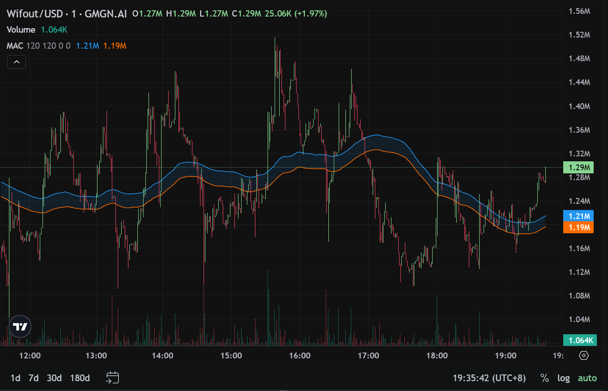This screenshot has height=391, width=608.
Task: Click the 1.064K volume value in legend
Action: 54,30
